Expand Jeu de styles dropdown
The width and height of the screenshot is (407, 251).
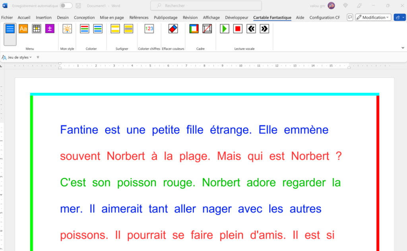click(x=17, y=57)
